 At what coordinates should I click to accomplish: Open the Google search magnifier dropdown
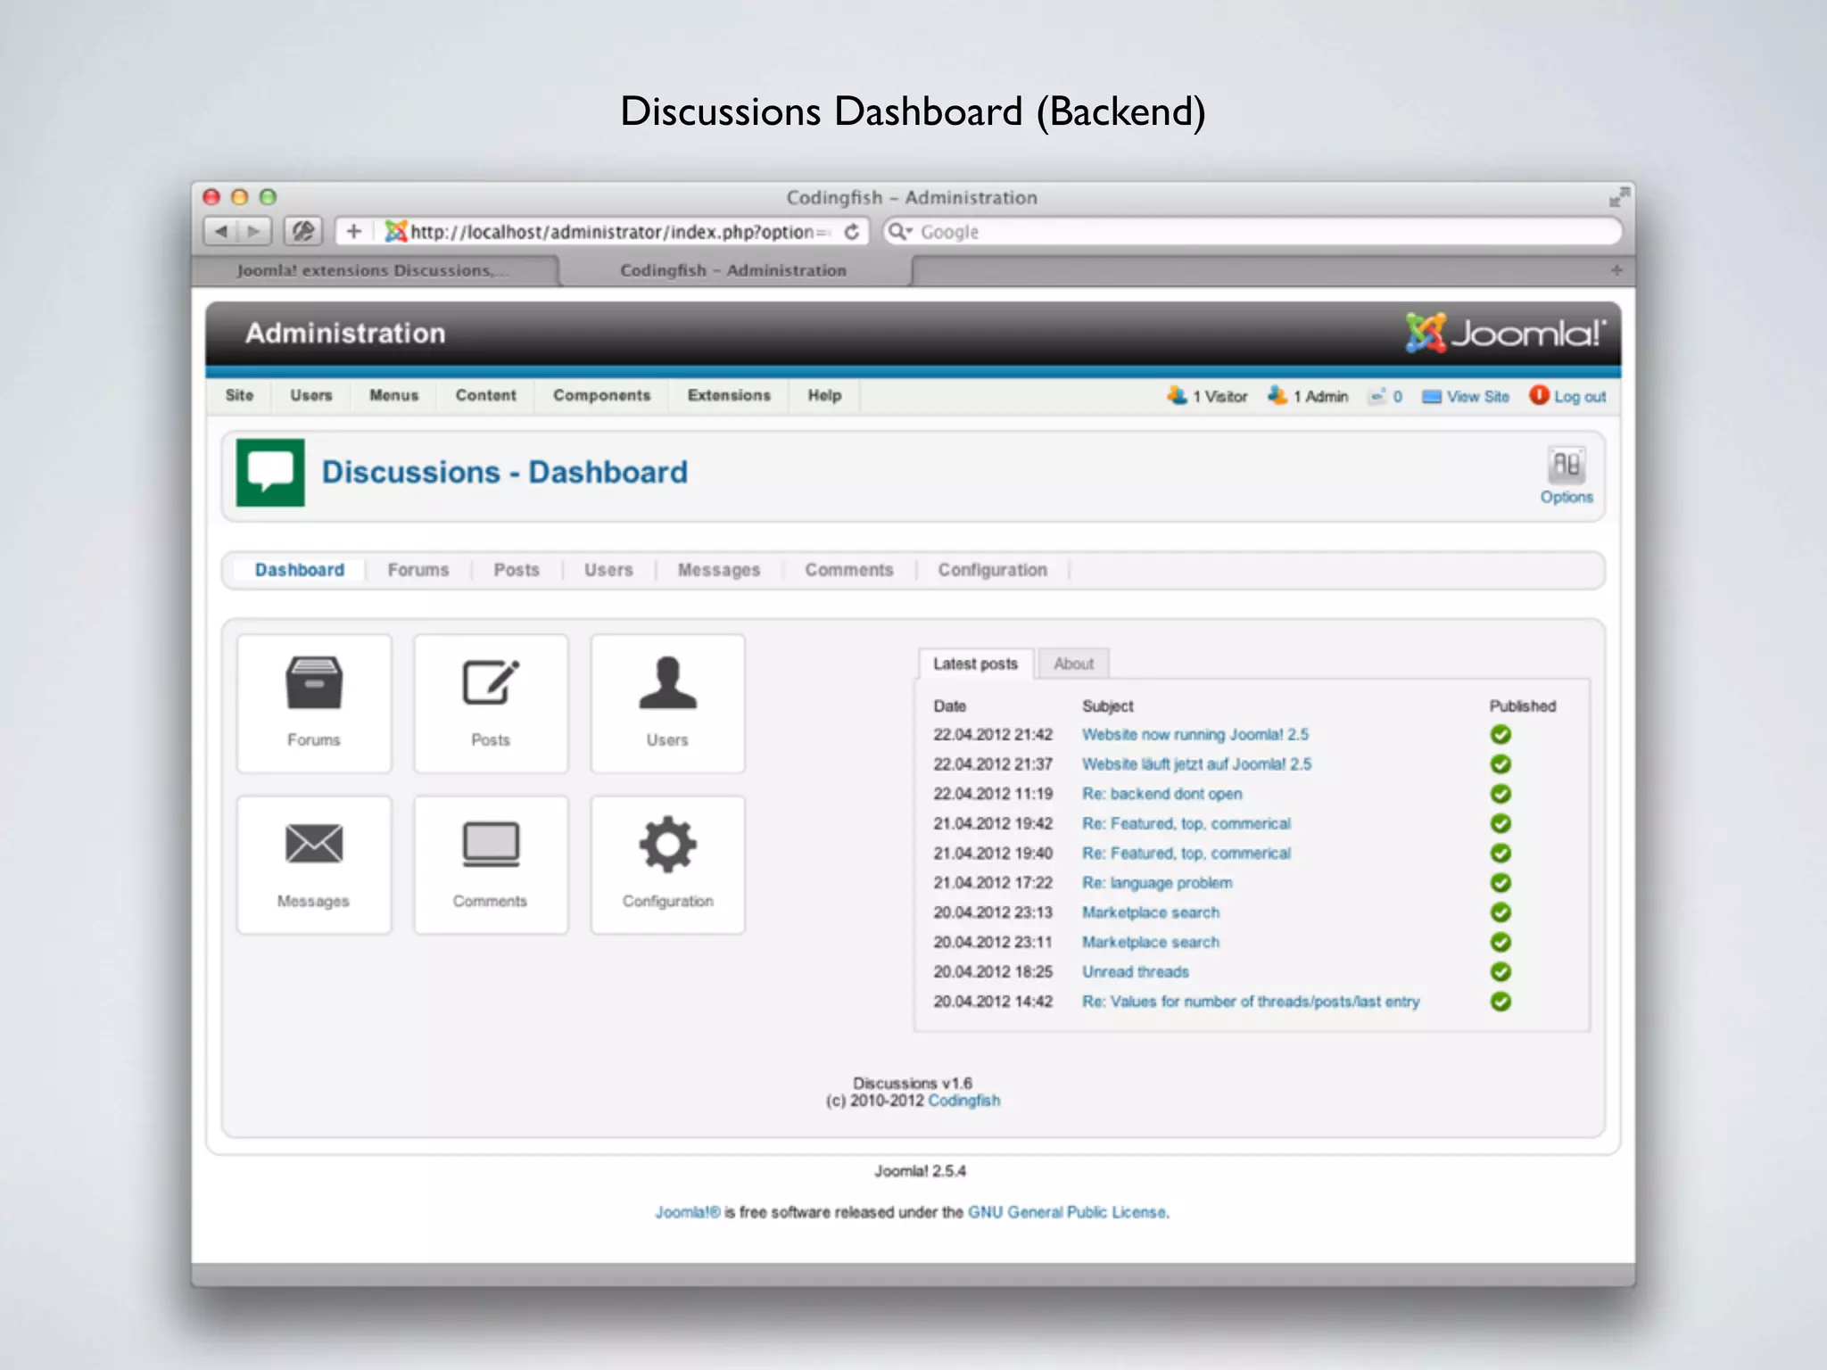tap(900, 232)
